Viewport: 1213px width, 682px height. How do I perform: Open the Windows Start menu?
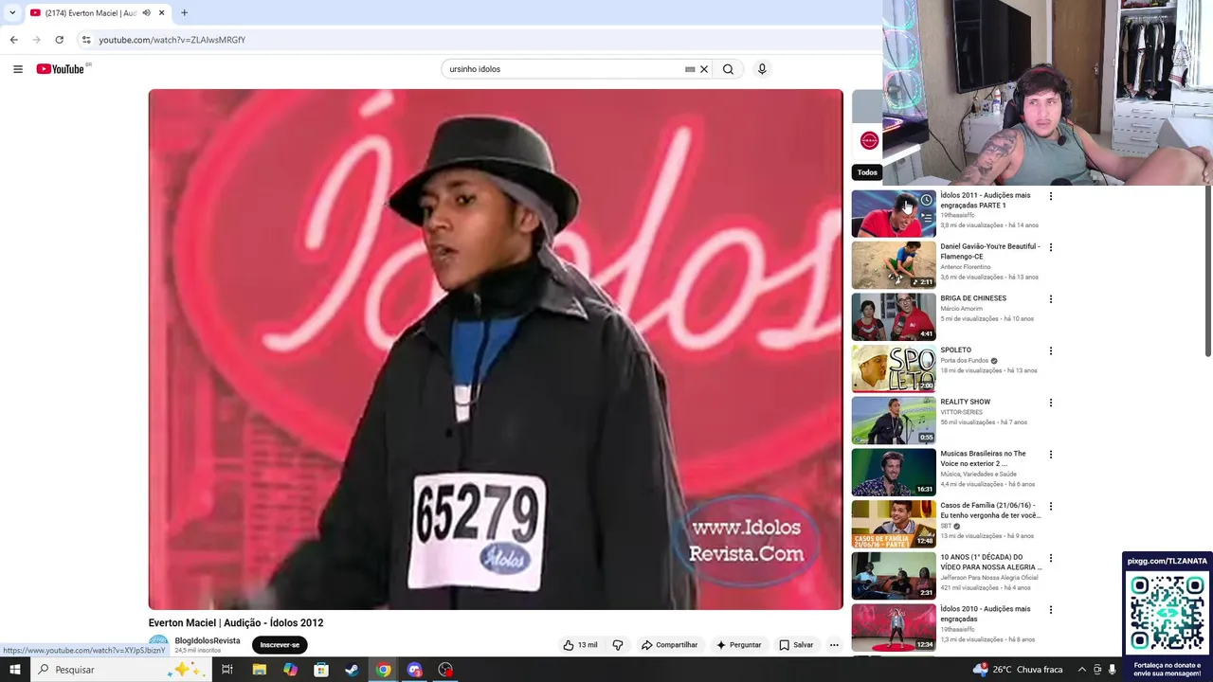coord(14,670)
